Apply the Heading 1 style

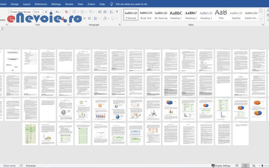[176, 14]
